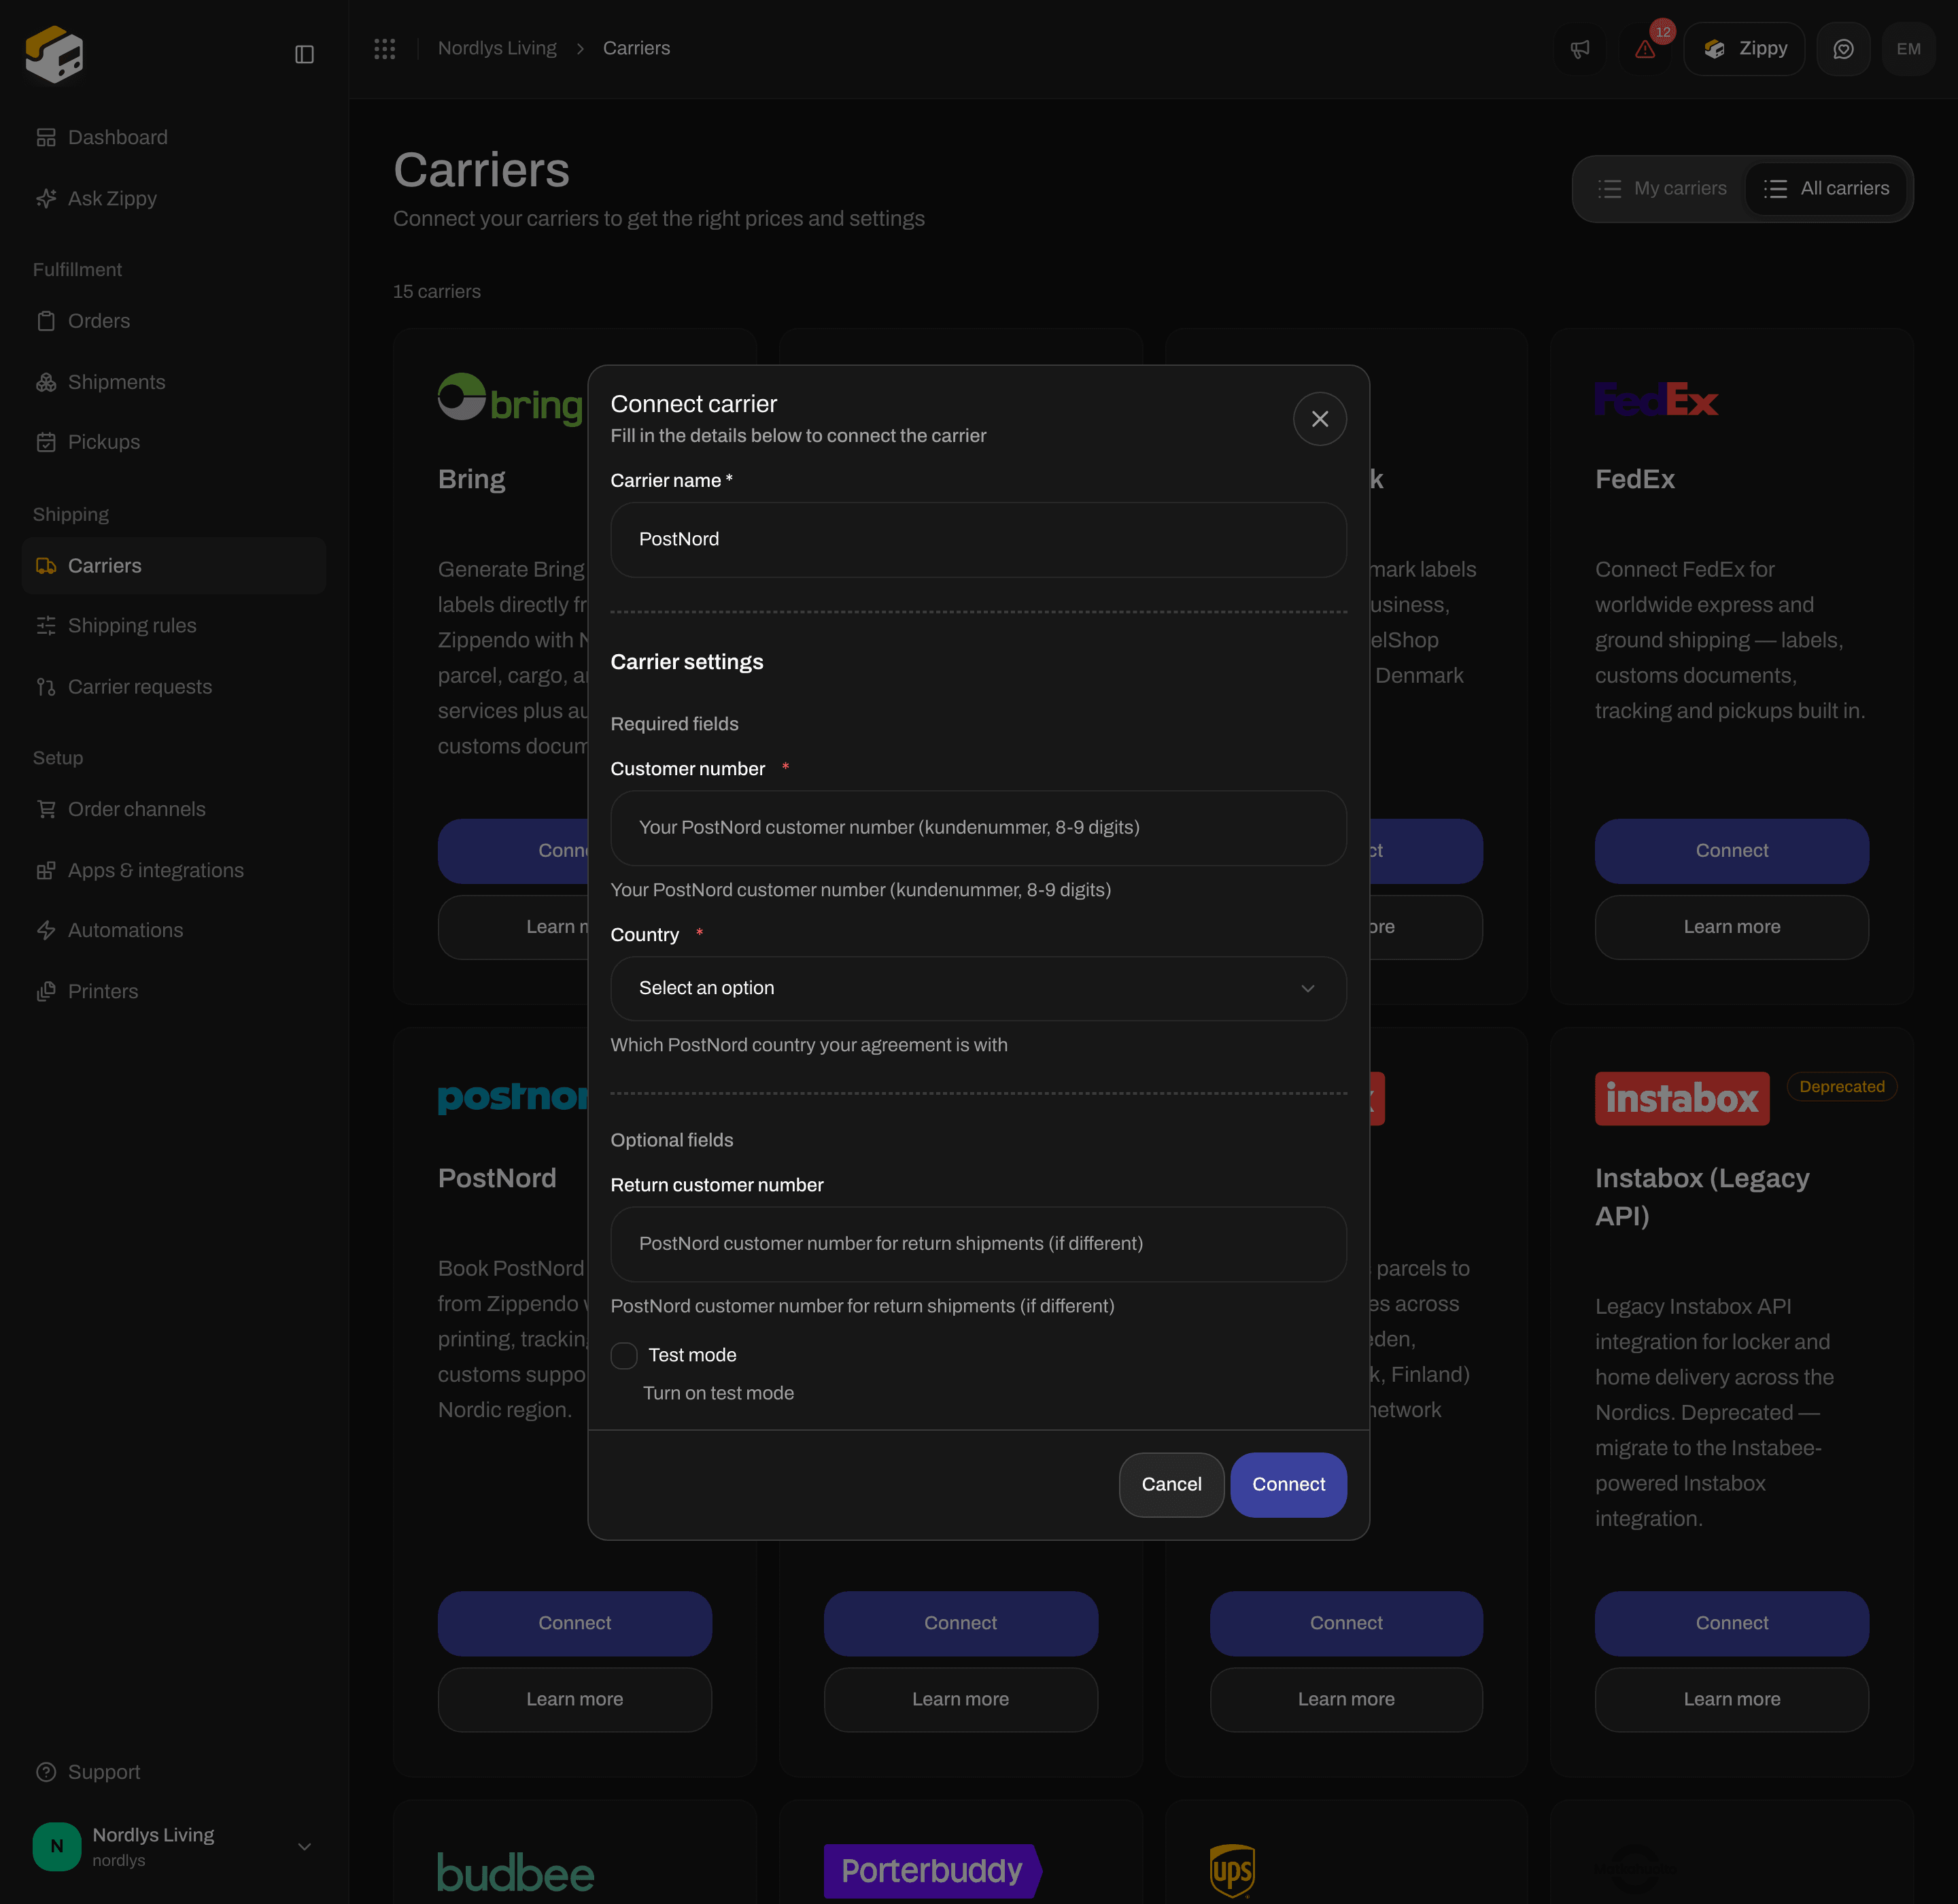1958x1904 pixels.
Task: Open Ask Zippy in the sidebar
Action: tap(174, 198)
